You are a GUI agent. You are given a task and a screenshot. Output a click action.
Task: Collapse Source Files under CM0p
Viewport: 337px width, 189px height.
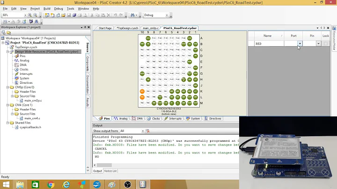pyautogui.click(x=12, y=96)
